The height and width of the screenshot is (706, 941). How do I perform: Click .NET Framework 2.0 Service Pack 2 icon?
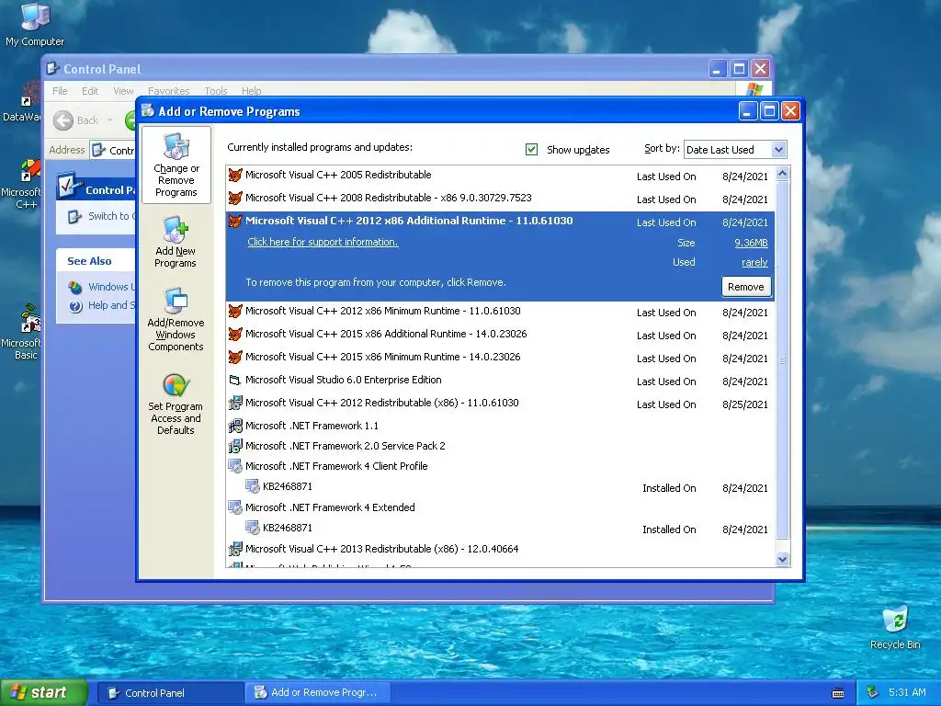click(x=235, y=446)
